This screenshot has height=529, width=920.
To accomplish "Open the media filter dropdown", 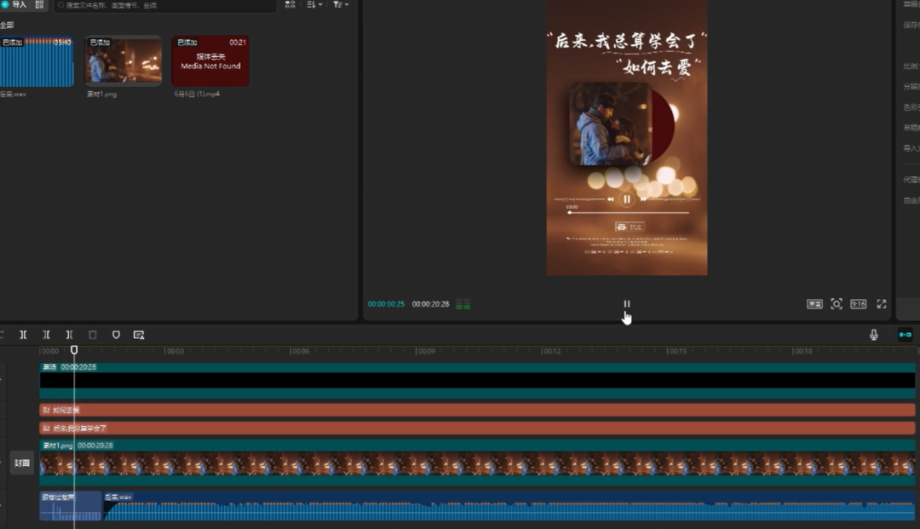I will click(341, 4).
